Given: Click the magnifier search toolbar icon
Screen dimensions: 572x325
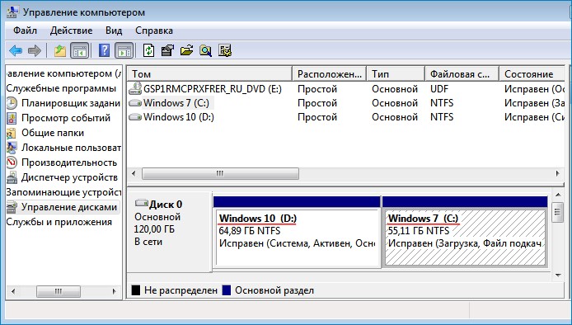Looking at the screenshot, I should tap(206, 50).
